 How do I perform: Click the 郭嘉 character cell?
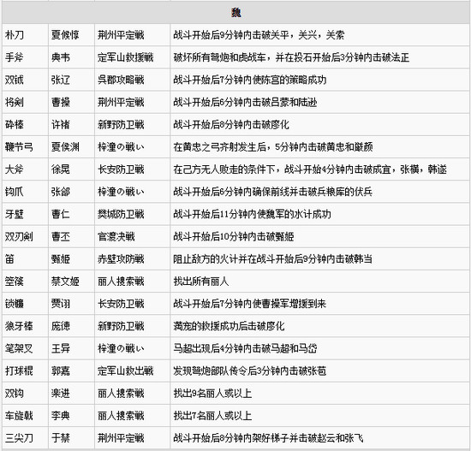[71, 371]
